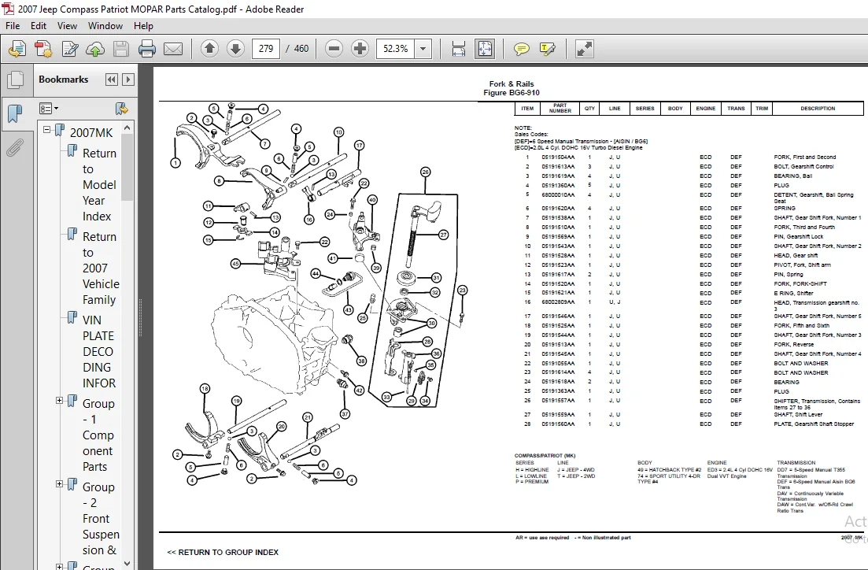This screenshot has height=570, width=868.
Task: Collapse bookmarks panel with double-left arrows
Action: [111, 80]
